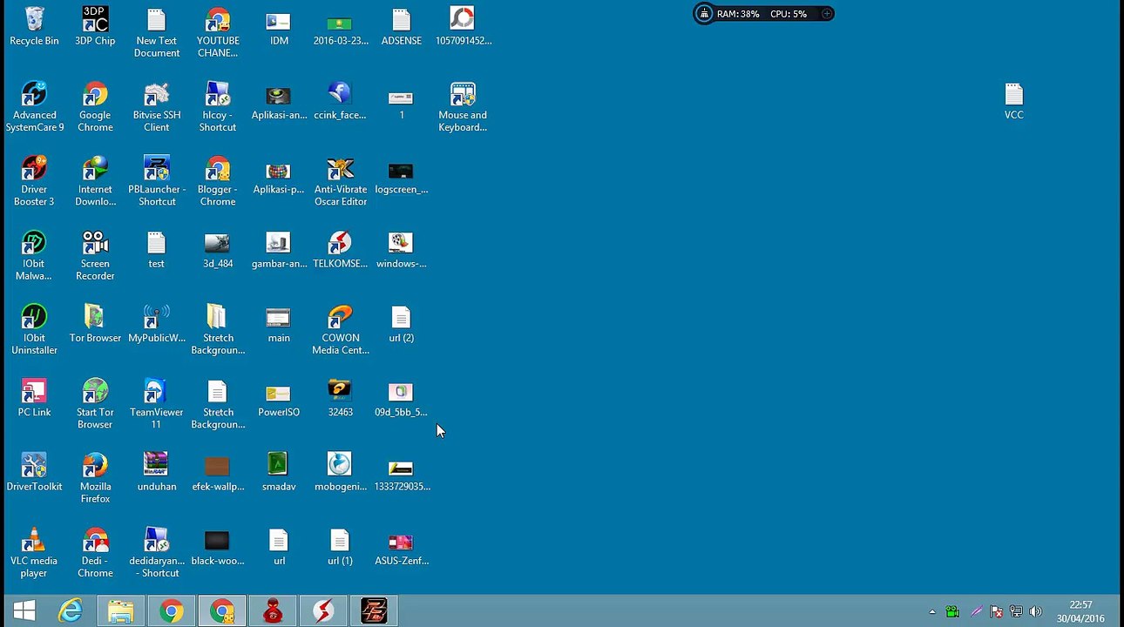Open File Explorer from the taskbar
The height and width of the screenshot is (627, 1124).
point(120,611)
